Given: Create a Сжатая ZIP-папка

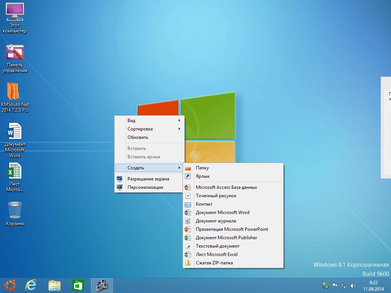Looking at the screenshot, I should coord(233,263).
